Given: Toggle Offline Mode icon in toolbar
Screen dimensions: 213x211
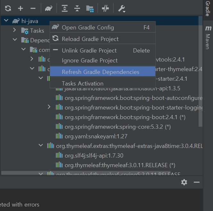Looking at the screenshot, I should point(105,9).
